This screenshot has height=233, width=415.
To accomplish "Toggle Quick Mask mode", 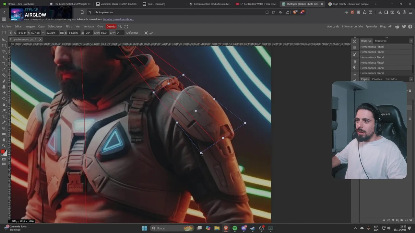I will click(x=4, y=159).
